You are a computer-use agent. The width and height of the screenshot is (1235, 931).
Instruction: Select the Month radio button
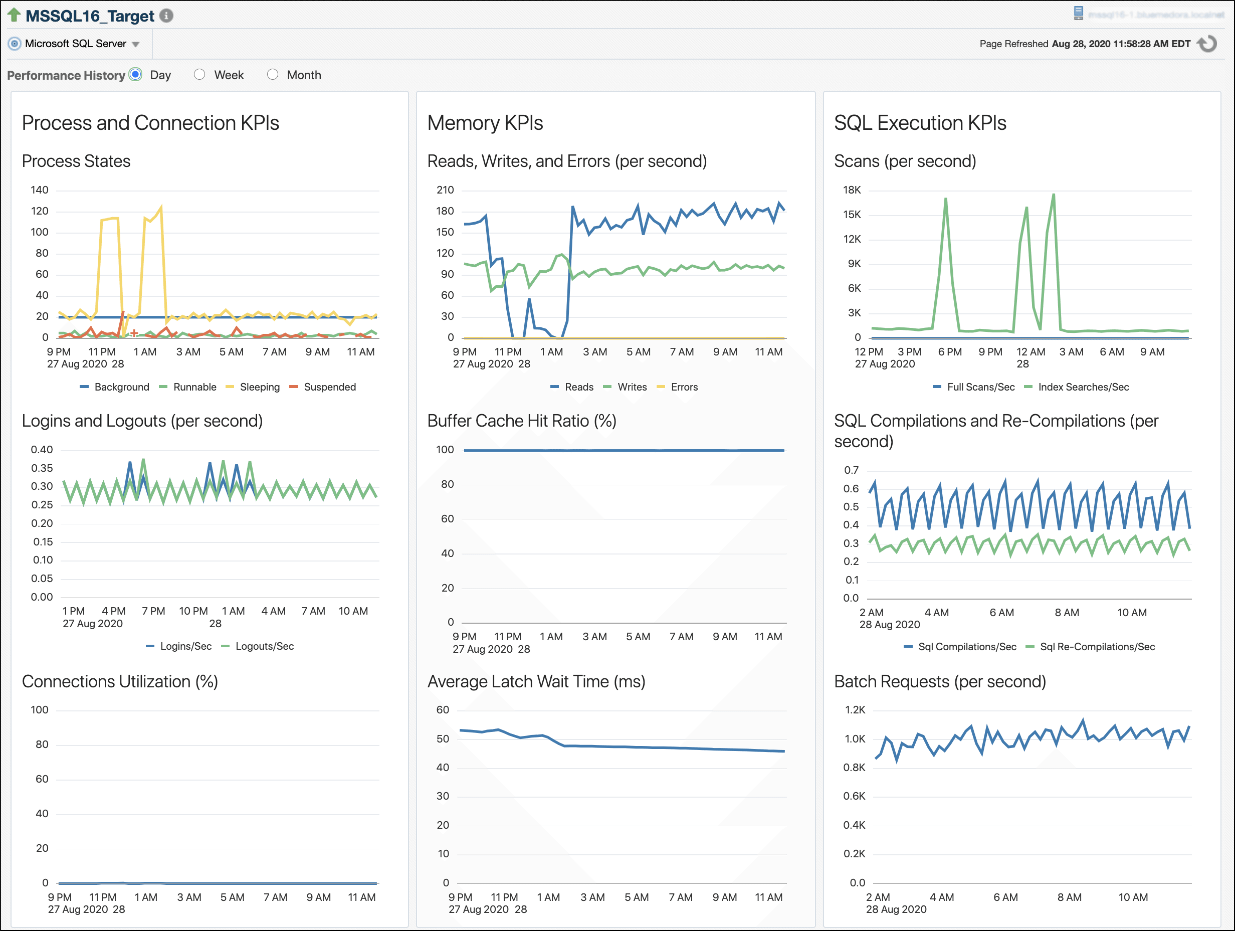(x=273, y=74)
